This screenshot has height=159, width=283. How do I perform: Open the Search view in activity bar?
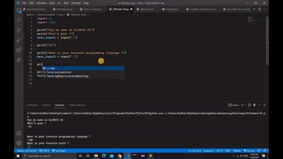coord(19,20)
